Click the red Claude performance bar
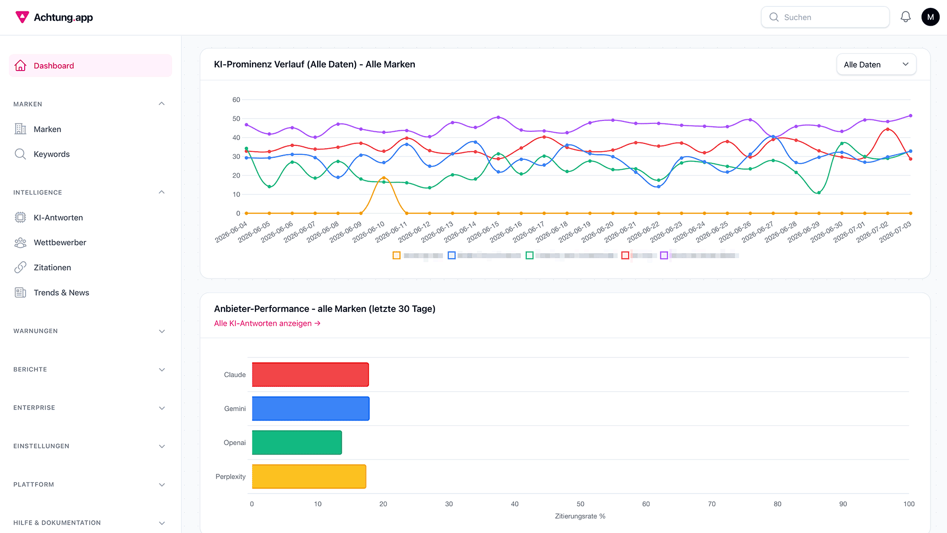 [310, 375]
